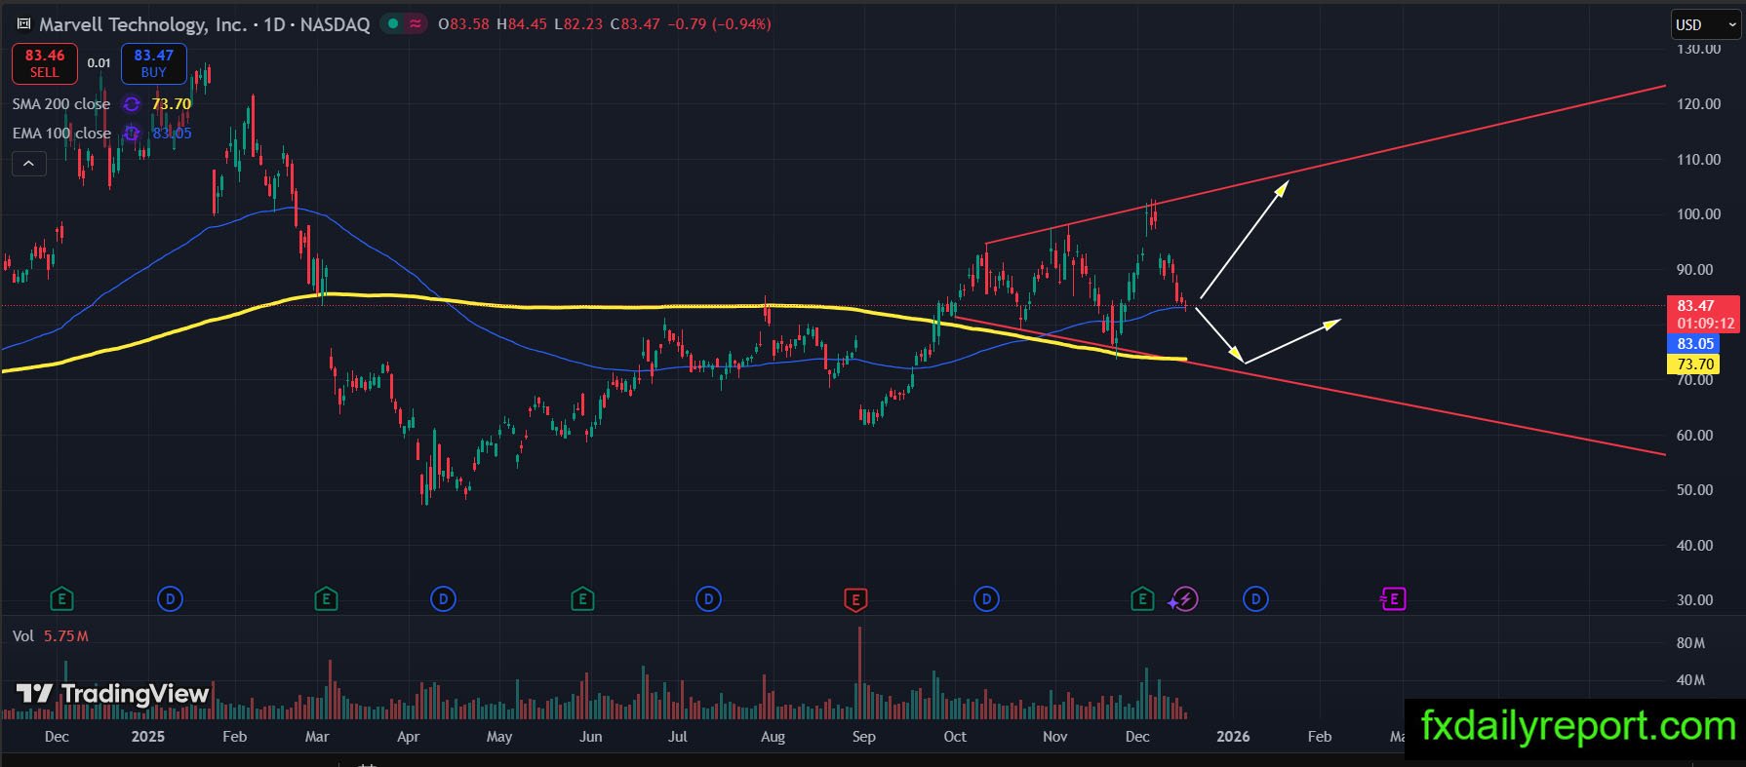Click the Mar label on the time axis
Screen dimensions: 1746x767
coord(317,737)
